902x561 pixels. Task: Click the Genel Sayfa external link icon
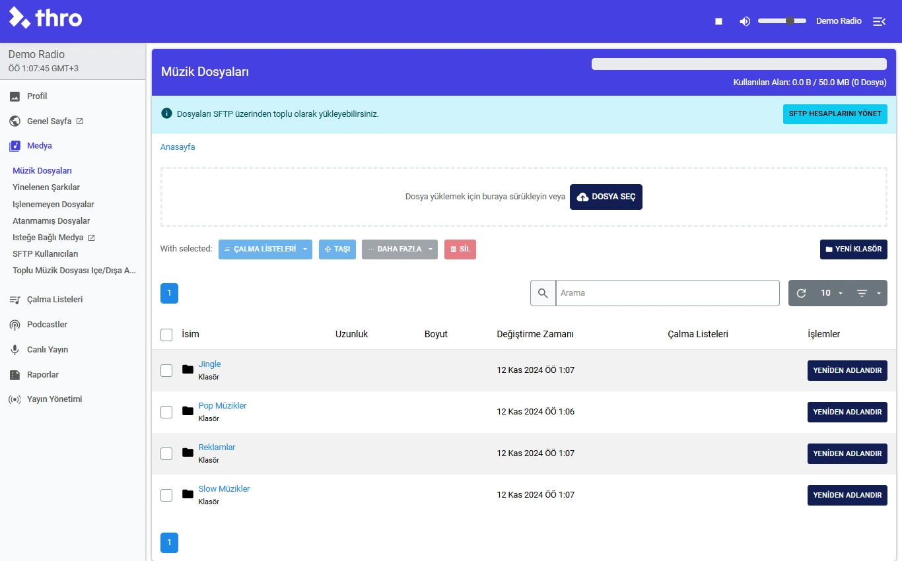(x=80, y=121)
